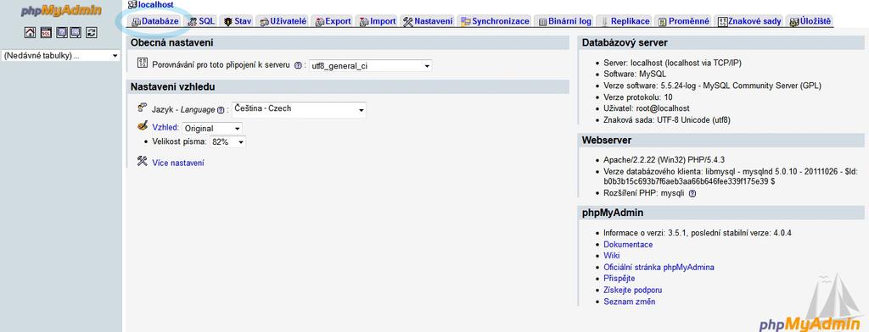Image resolution: width=869 pixels, height=332 pixels.
Task: Click the help icon next to server connection collation
Action: click(x=298, y=65)
